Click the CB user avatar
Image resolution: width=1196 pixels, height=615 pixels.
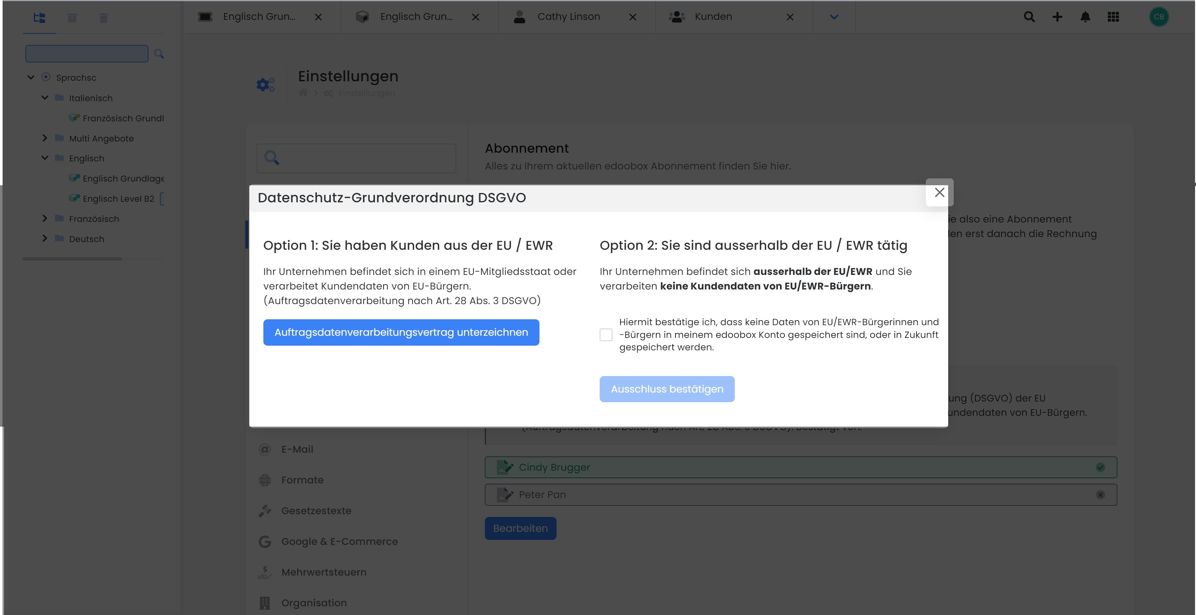1158,17
